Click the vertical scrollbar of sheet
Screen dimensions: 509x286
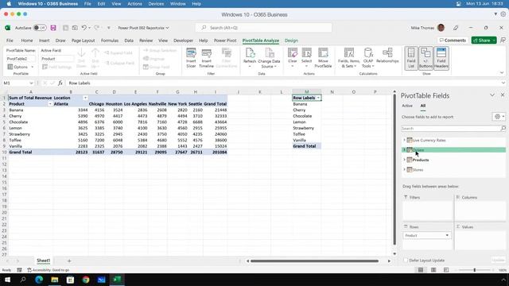(394, 169)
